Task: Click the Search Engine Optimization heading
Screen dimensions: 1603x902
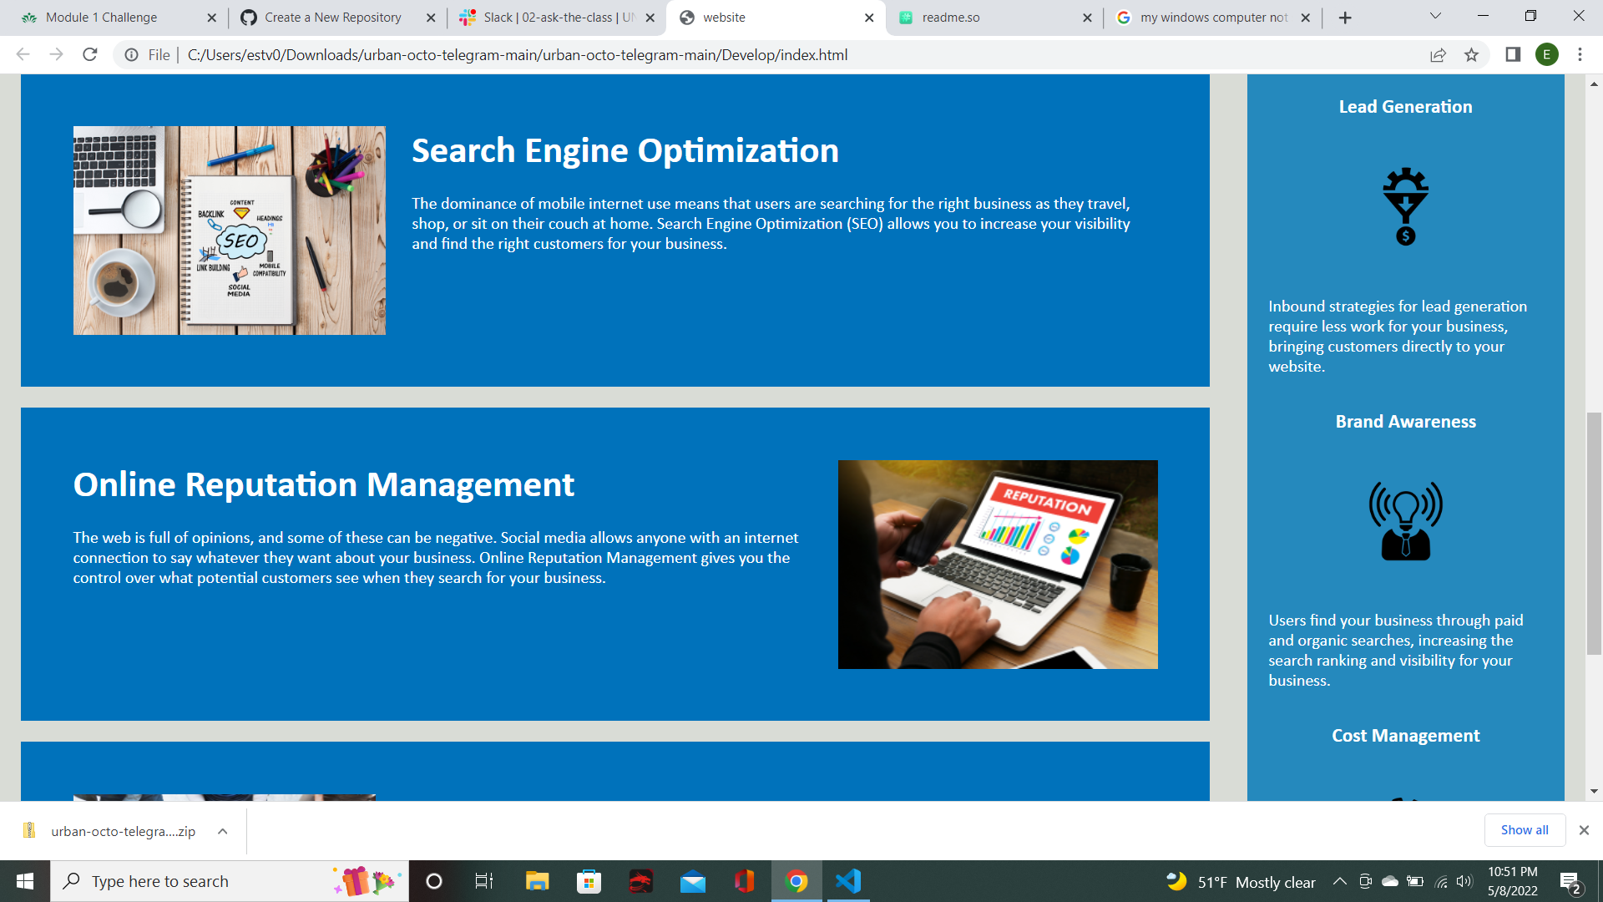Action: point(625,150)
